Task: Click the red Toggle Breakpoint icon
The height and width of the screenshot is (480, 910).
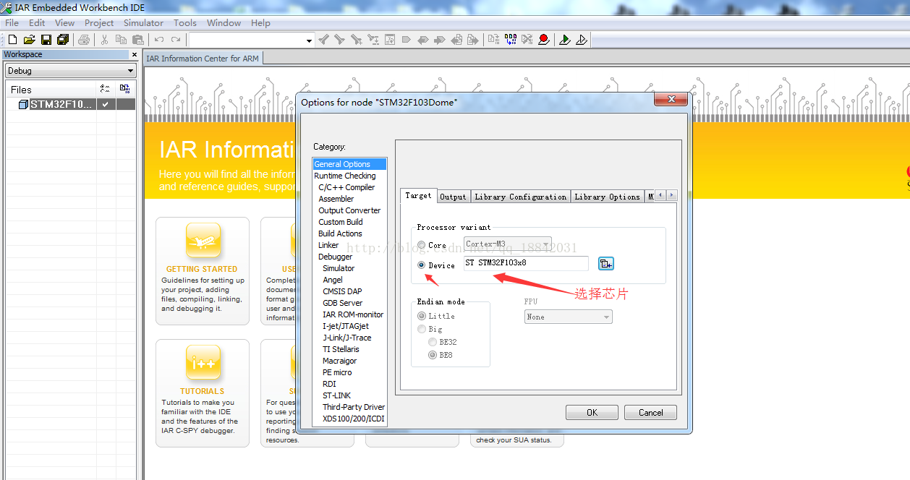Action: [x=543, y=40]
